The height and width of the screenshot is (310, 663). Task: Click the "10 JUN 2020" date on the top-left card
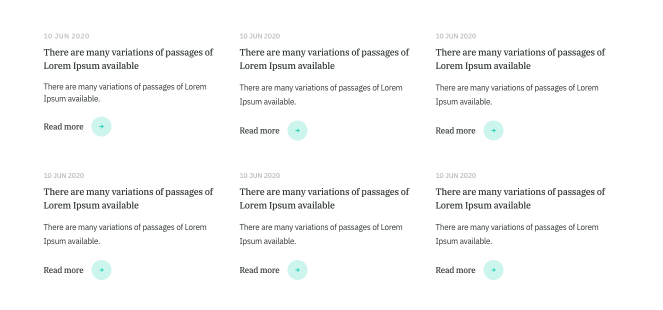(x=66, y=36)
